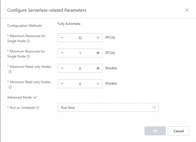
Task: Close the Serverless parameters dialog
Action: tap(187, 10)
